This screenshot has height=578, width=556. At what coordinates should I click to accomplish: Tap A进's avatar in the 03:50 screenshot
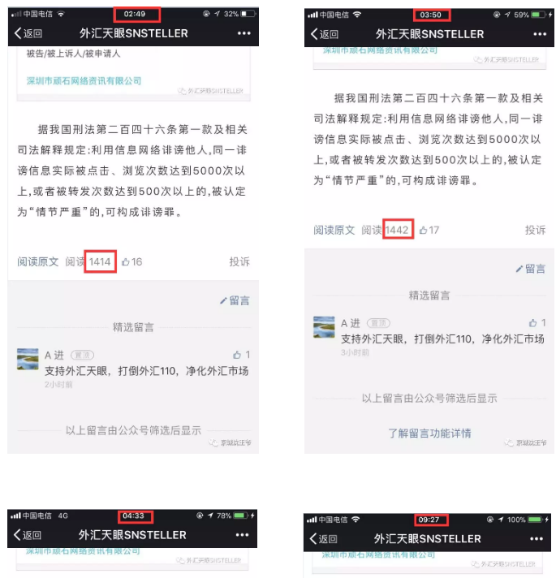tap(324, 327)
